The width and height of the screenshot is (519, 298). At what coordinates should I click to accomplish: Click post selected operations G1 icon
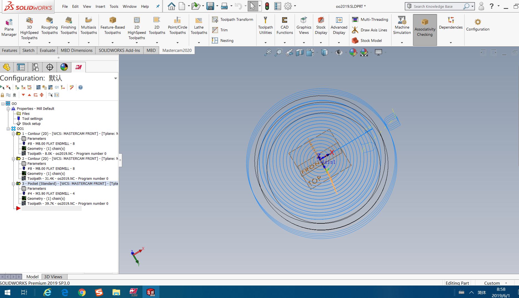tap(57, 87)
